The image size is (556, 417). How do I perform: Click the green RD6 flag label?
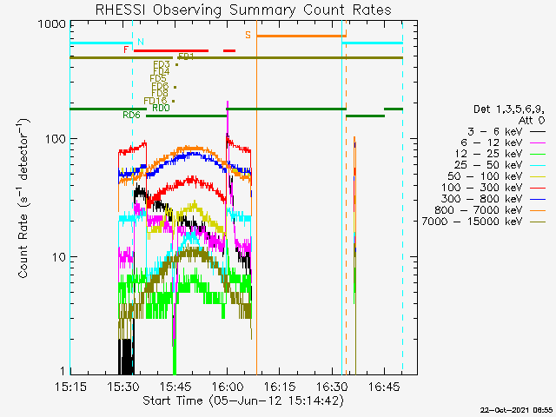pyautogui.click(x=131, y=115)
